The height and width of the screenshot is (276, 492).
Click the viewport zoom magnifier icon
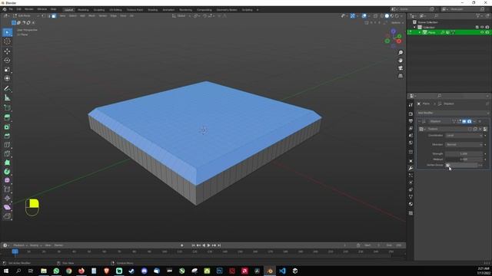(401, 53)
